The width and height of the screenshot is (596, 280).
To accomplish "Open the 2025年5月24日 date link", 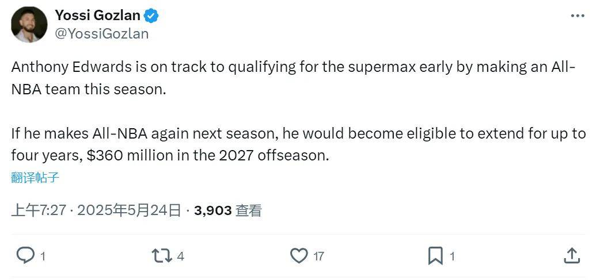I will [129, 210].
